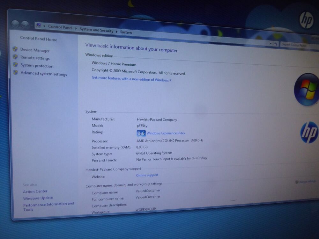Open Windows Update from See also
This screenshot has width=319, height=239.
tap(38, 198)
